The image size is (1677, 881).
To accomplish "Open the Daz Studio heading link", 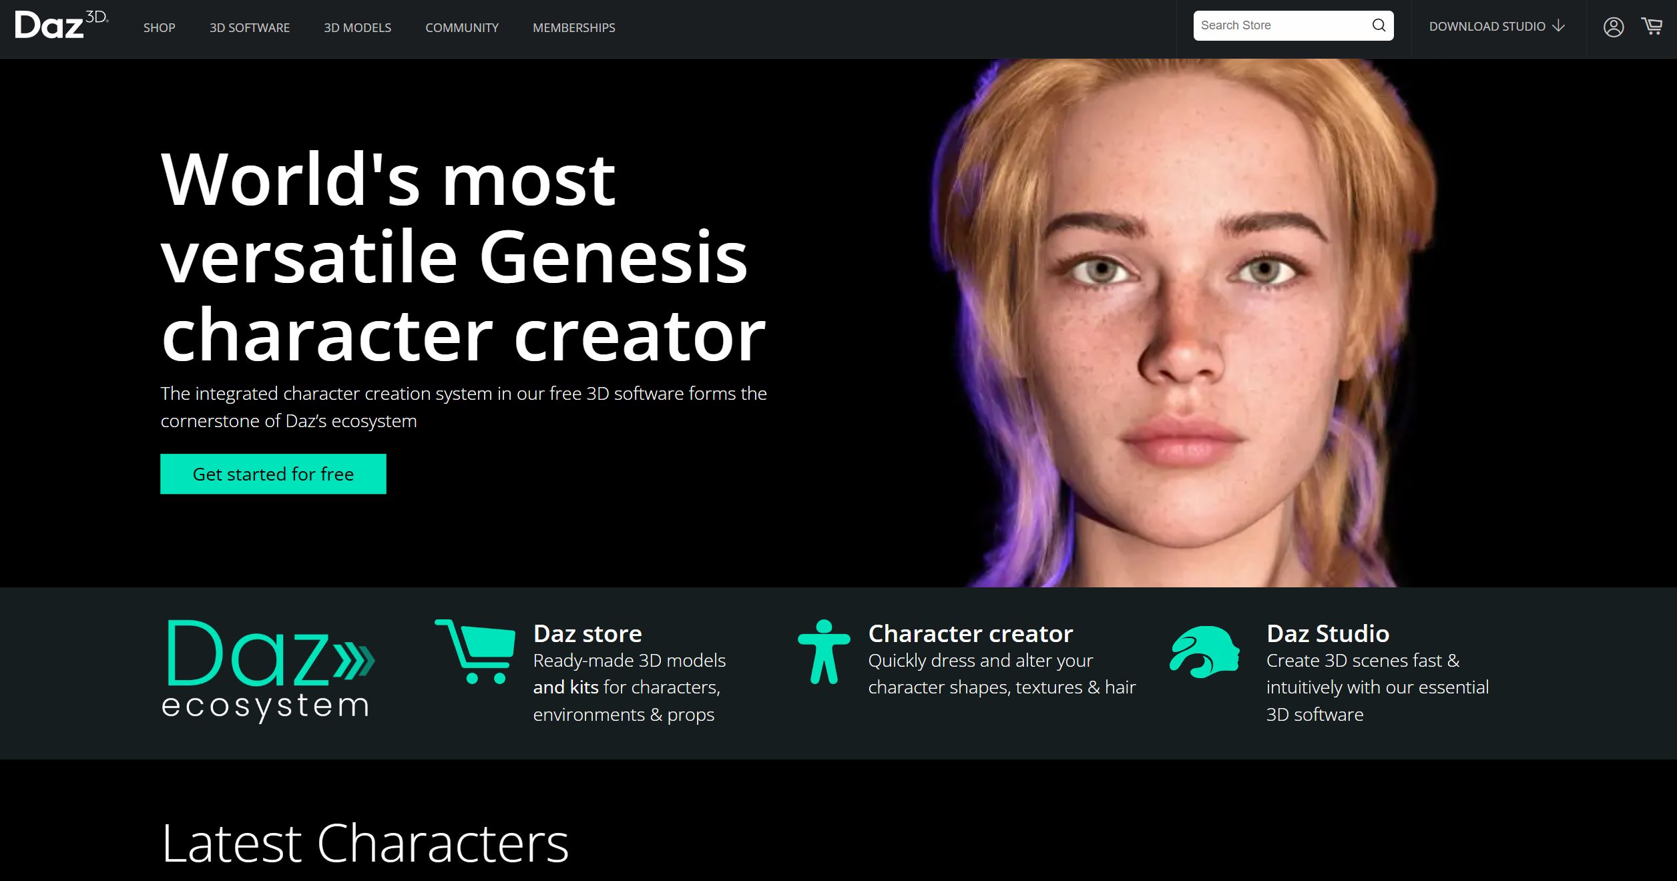I will click(x=1328, y=633).
